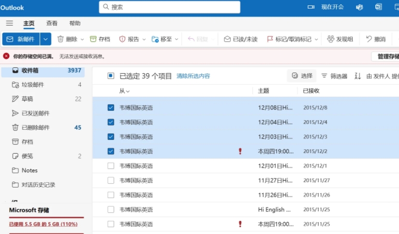This screenshot has height=234, width=399.
Task: Open the Sent Items folder
Action: (43, 113)
